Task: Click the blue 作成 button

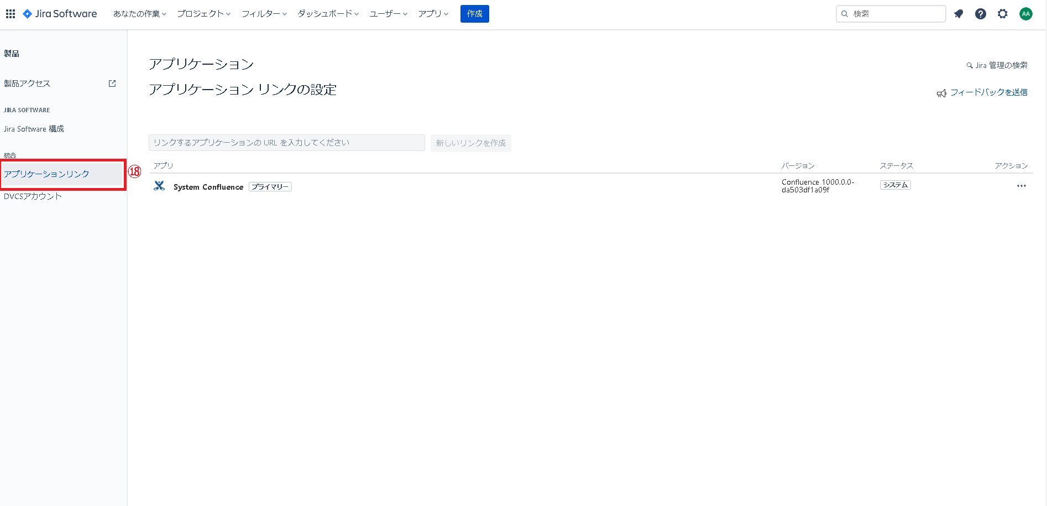Action: (474, 14)
